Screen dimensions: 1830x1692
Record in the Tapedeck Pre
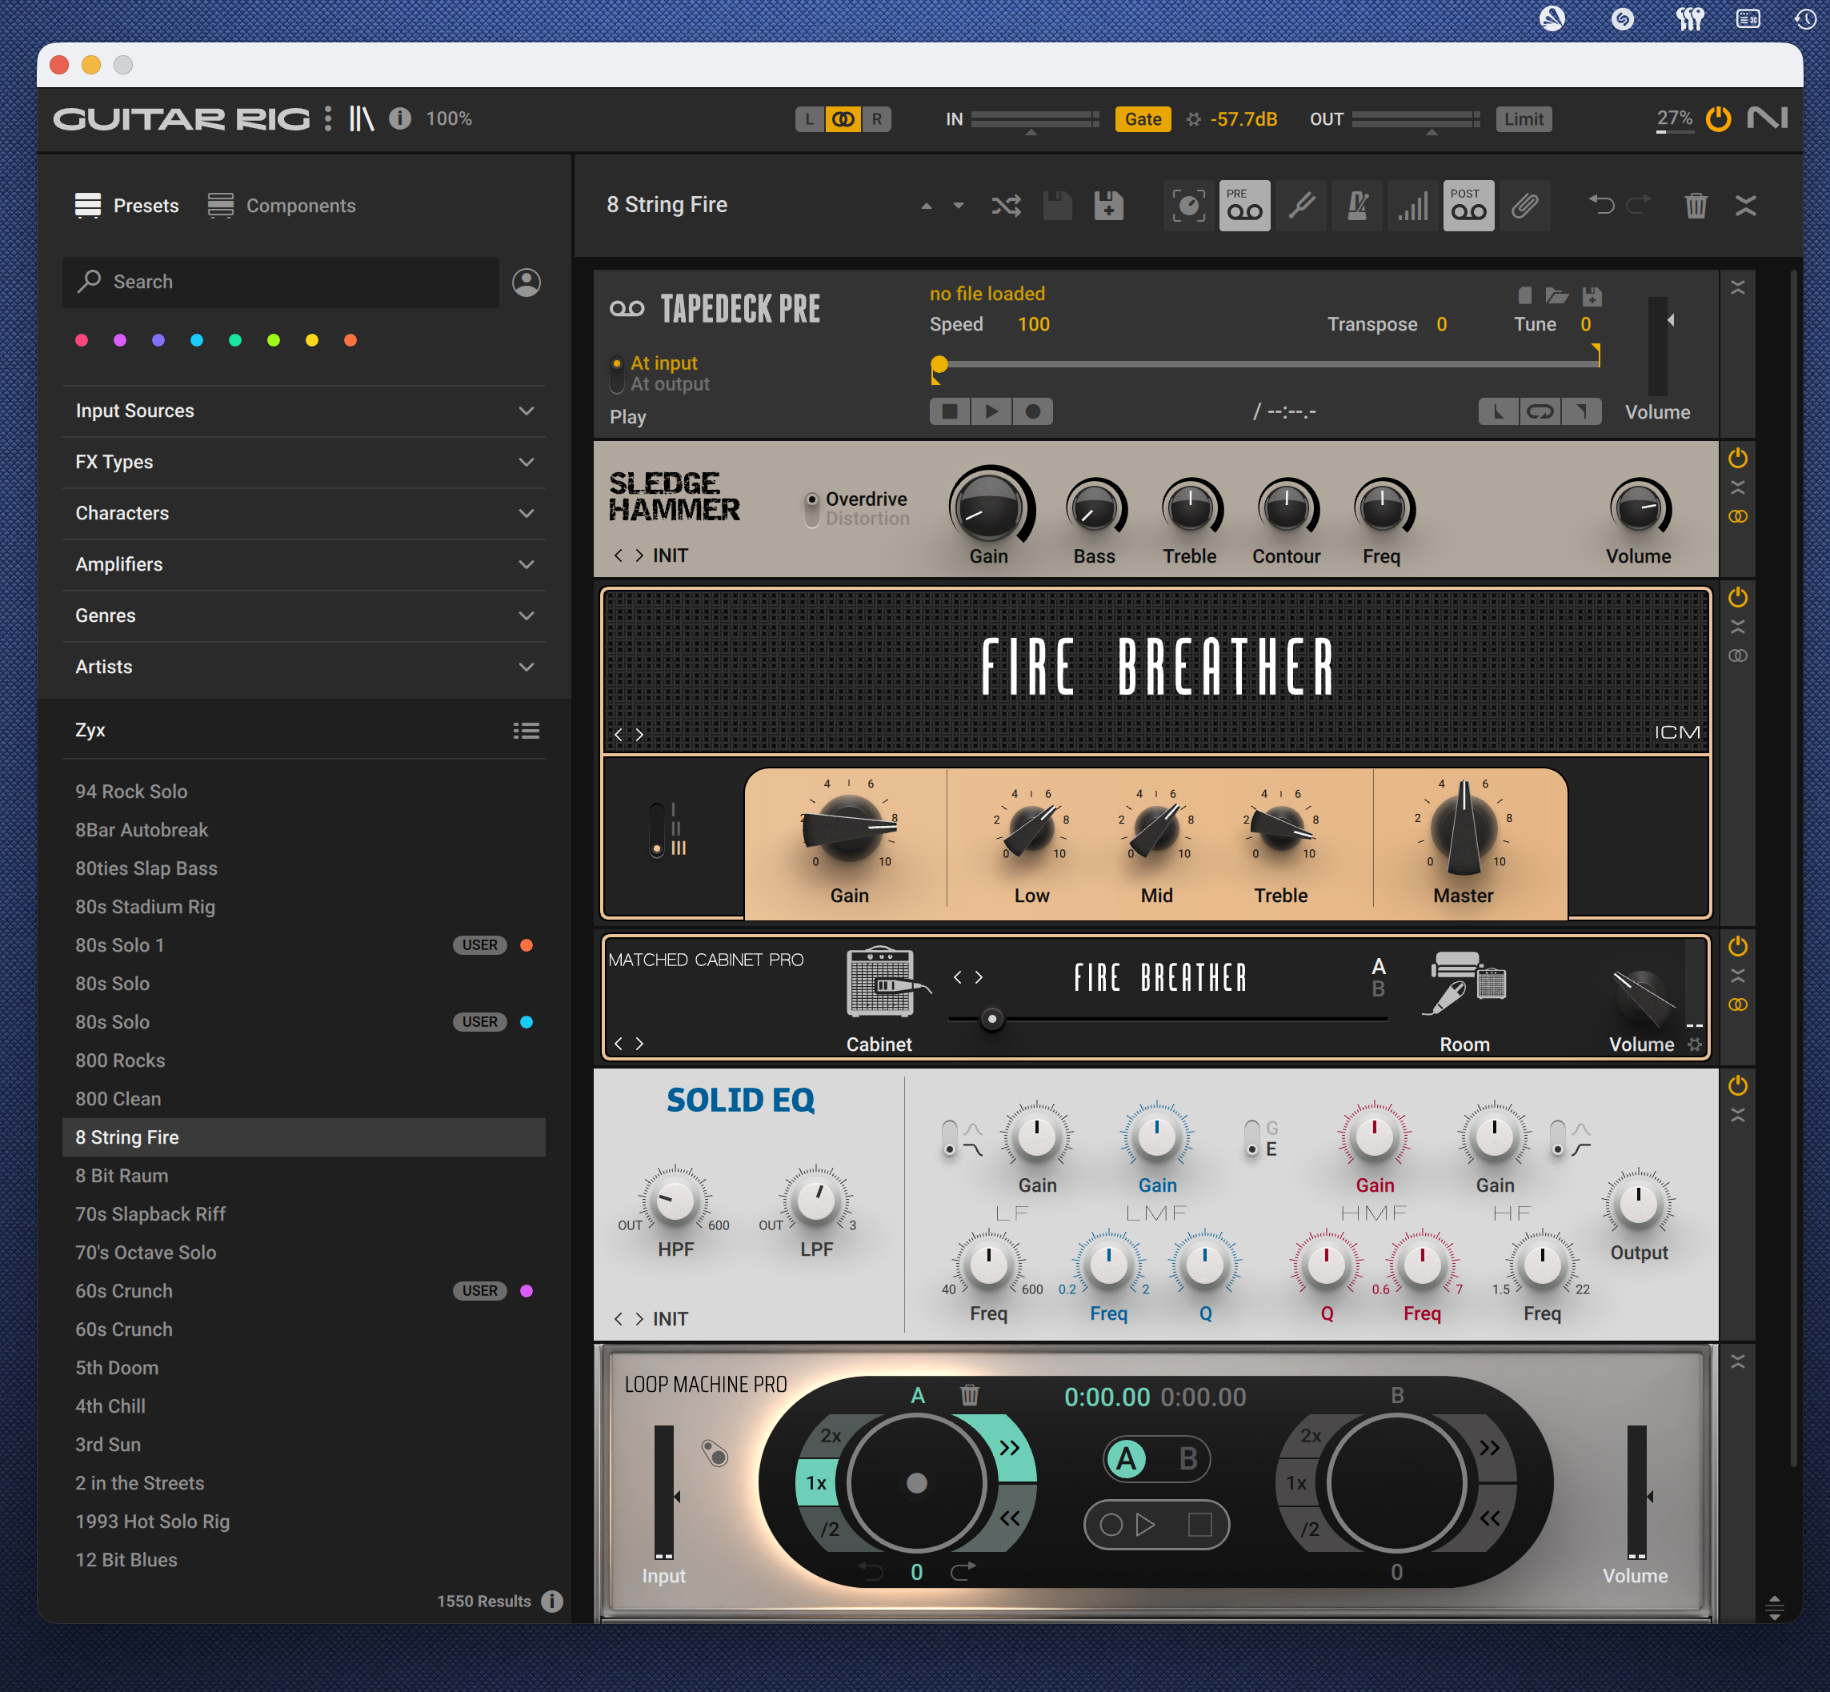click(1033, 412)
